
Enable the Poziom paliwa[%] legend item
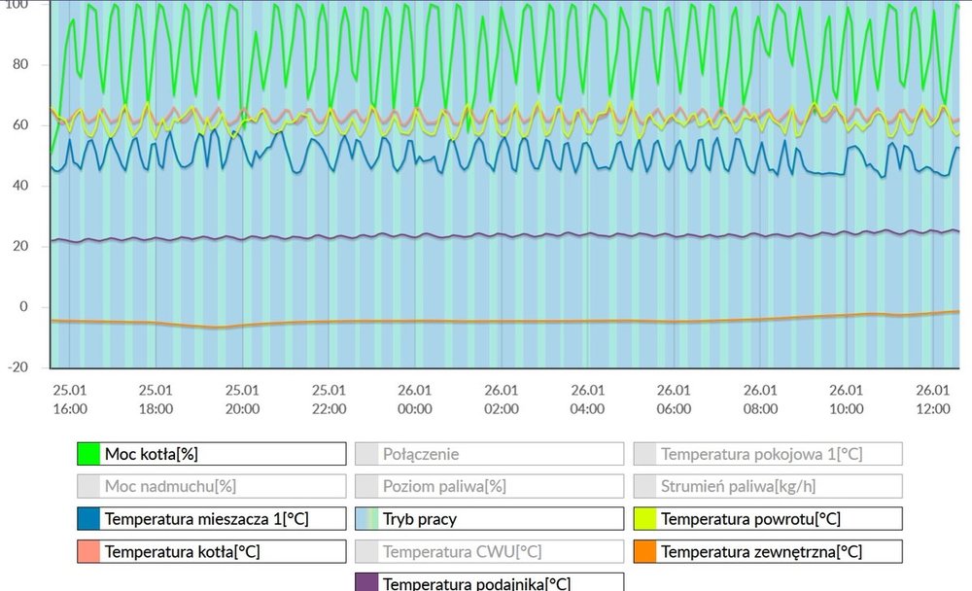(489, 486)
